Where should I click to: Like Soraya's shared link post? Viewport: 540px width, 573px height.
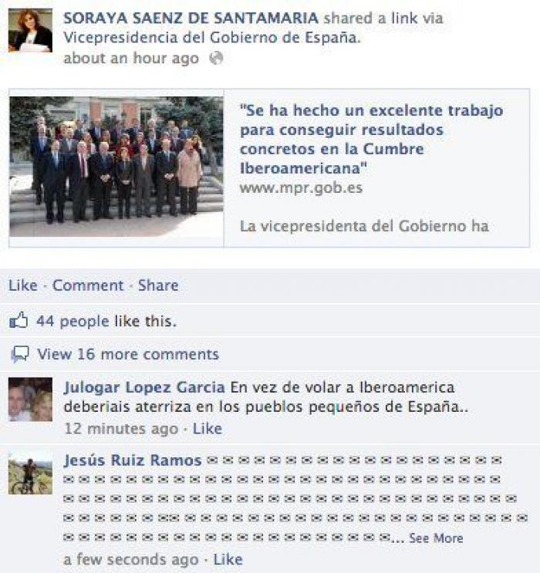tap(22, 285)
